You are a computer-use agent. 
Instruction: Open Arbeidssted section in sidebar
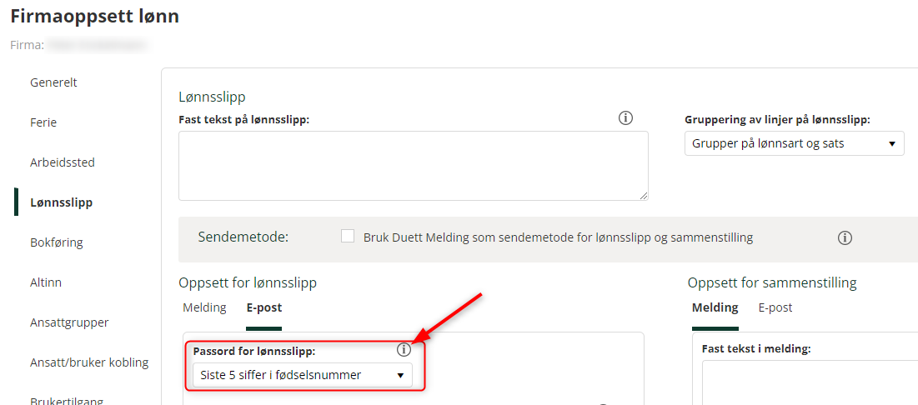click(x=62, y=162)
